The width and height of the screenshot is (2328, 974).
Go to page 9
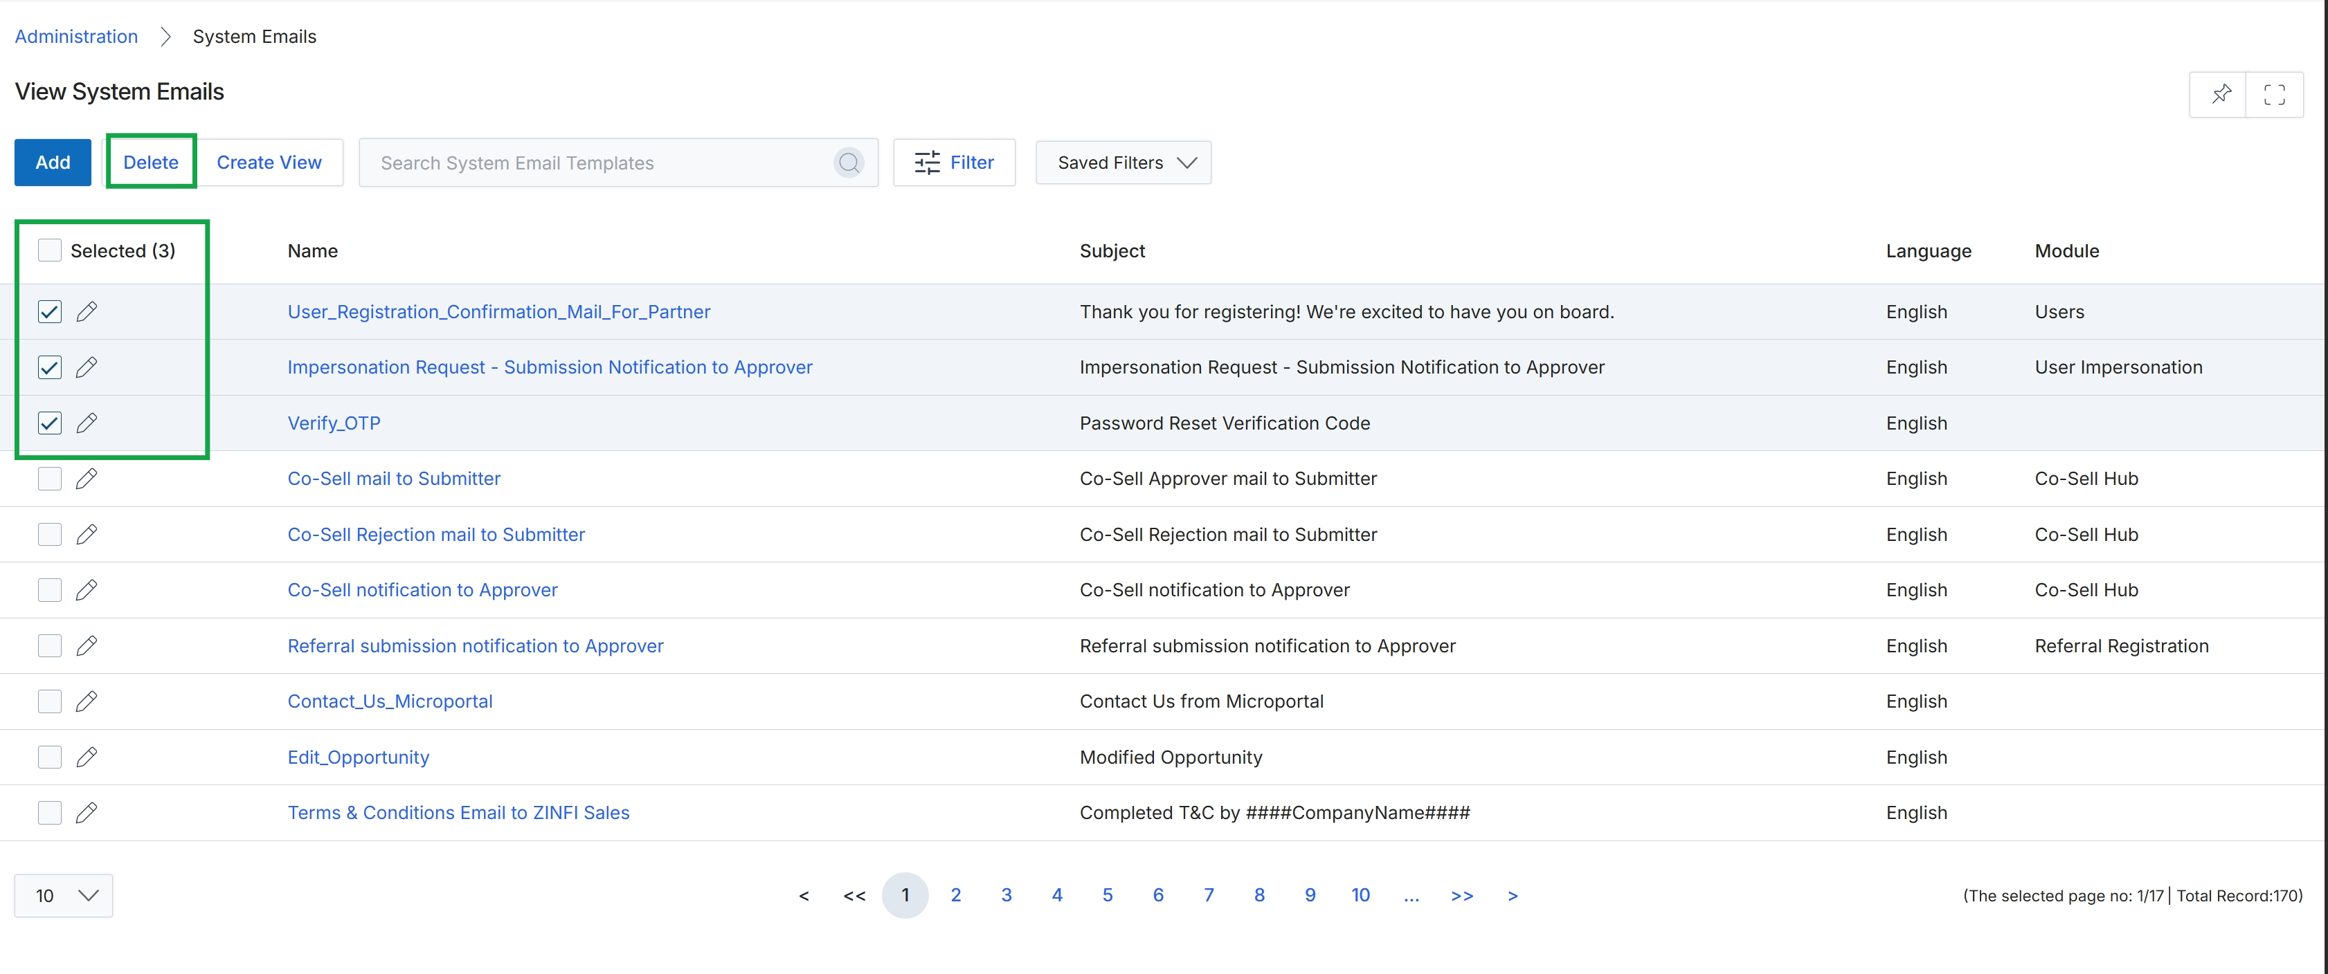point(1310,894)
